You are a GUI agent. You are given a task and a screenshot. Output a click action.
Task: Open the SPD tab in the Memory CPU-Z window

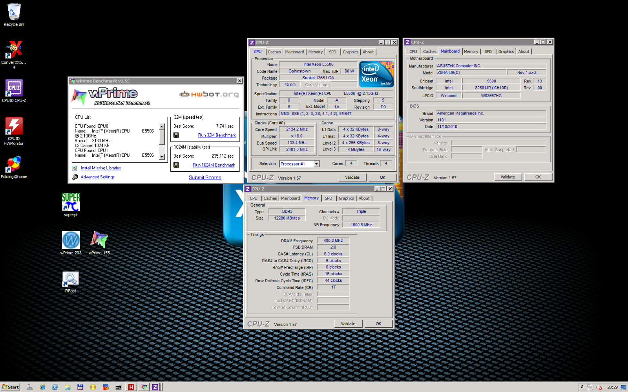pyautogui.click(x=329, y=198)
